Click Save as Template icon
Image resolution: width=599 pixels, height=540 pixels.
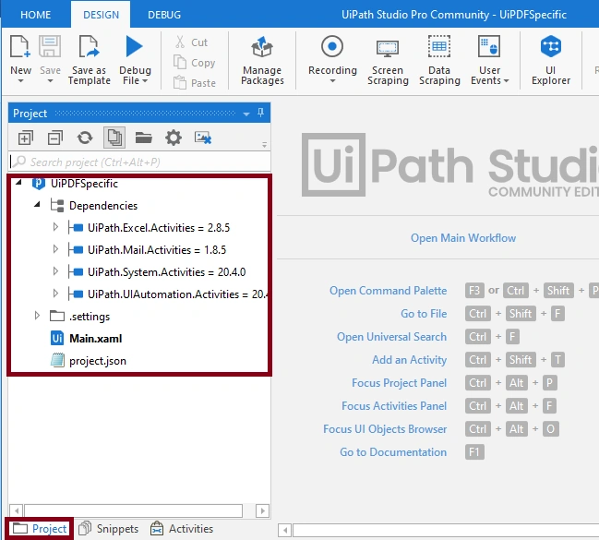(x=89, y=46)
